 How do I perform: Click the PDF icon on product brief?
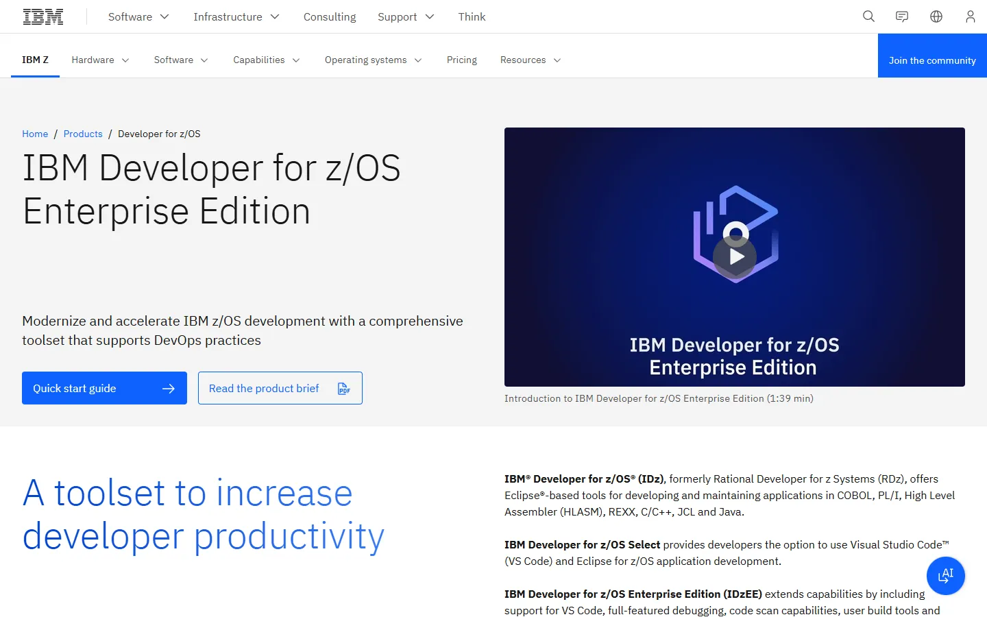coord(344,389)
